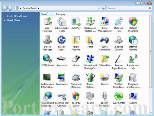Select Classic View in the sidebar

pos(13,20)
